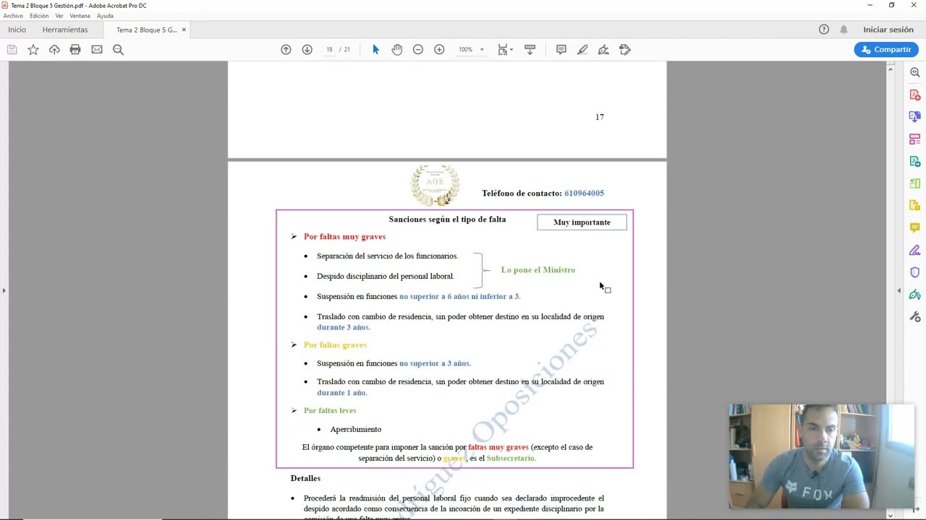This screenshot has width=926, height=520.
Task: Select the Tema 2 Bloque 5 G... tab
Action: (147, 30)
